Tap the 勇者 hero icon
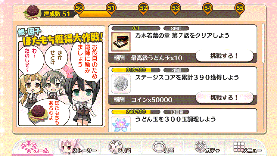Screen dimensions: 277x156 120,148
